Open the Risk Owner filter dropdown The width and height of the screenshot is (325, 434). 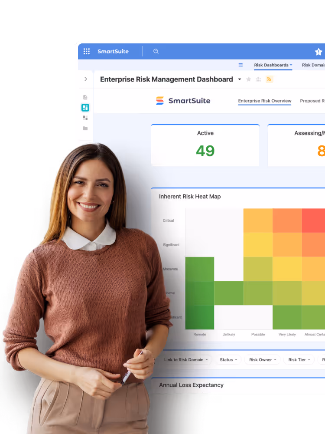(263, 359)
